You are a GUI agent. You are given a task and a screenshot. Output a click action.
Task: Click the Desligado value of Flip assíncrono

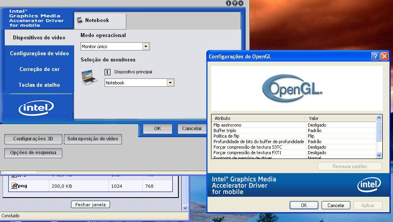coord(317,125)
